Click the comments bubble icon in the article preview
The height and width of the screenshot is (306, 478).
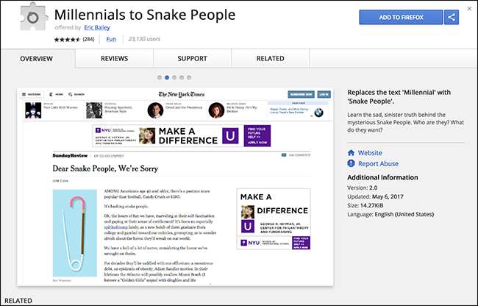point(284,155)
